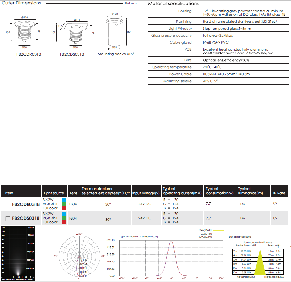Click the Outer Dimensions heading

click(x=21, y=3)
